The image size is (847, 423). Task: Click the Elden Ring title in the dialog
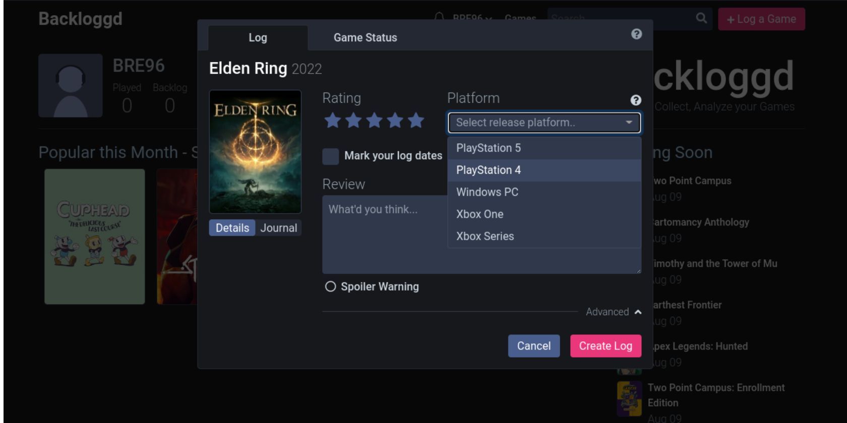[248, 68]
